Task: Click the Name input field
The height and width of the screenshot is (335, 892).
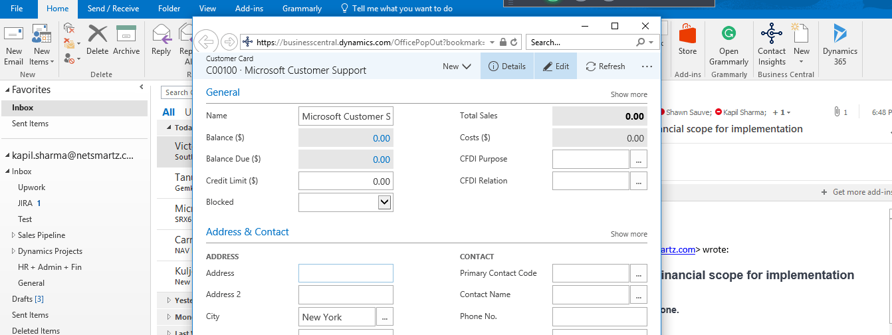Action: 346,116
